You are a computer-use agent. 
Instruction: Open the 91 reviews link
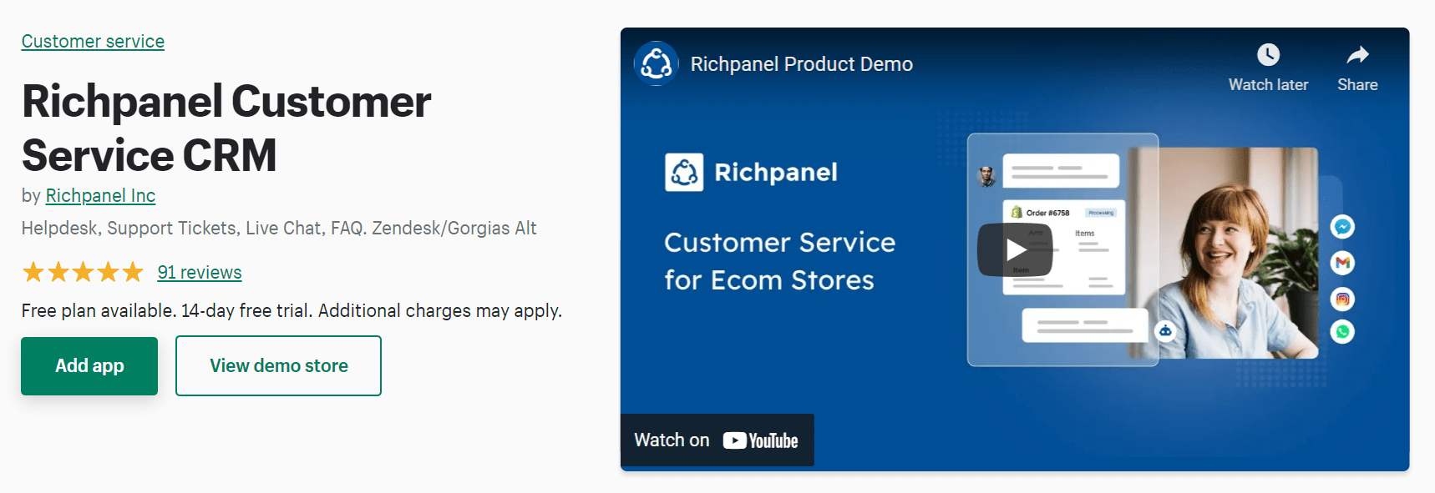200,272
